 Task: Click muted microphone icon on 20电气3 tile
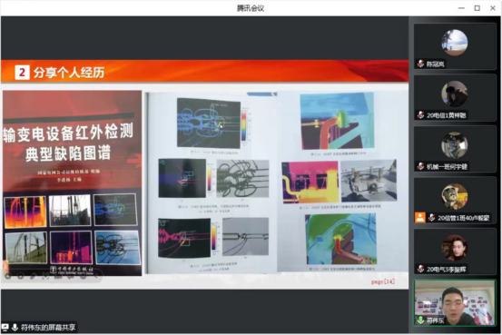(420, 269)
